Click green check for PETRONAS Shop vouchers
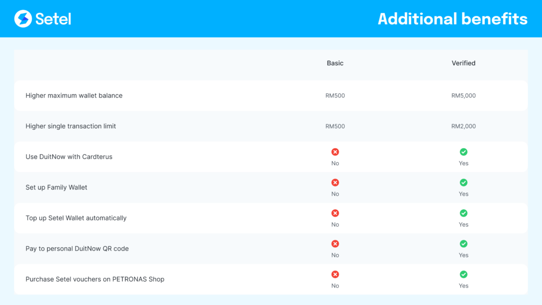The height and width of the screenshot is (305, 542). point(464,274)
